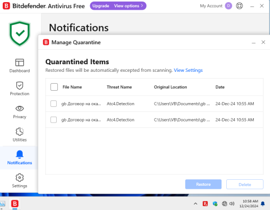This screenshot has width=270, height=210.
Task: Click the Delete button
Action: (x=245, y=184)
